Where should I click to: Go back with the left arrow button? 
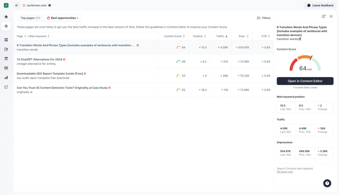tap(17, 5)
